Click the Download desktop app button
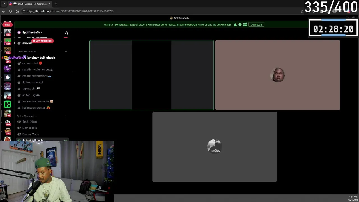The image size is (359, 202). [x=256, y=24]
